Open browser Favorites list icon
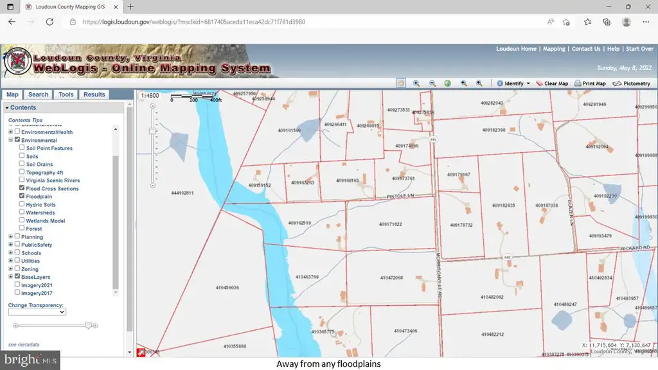The image size is (658, 370). [587, 22]
